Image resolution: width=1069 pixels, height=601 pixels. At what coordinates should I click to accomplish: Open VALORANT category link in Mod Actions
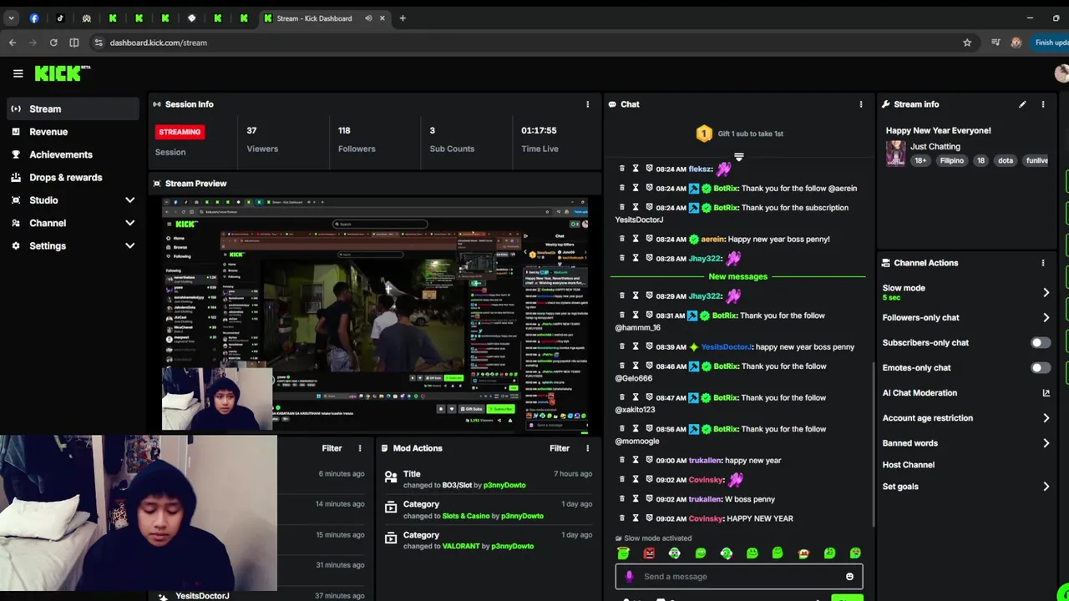click(461, 546)
